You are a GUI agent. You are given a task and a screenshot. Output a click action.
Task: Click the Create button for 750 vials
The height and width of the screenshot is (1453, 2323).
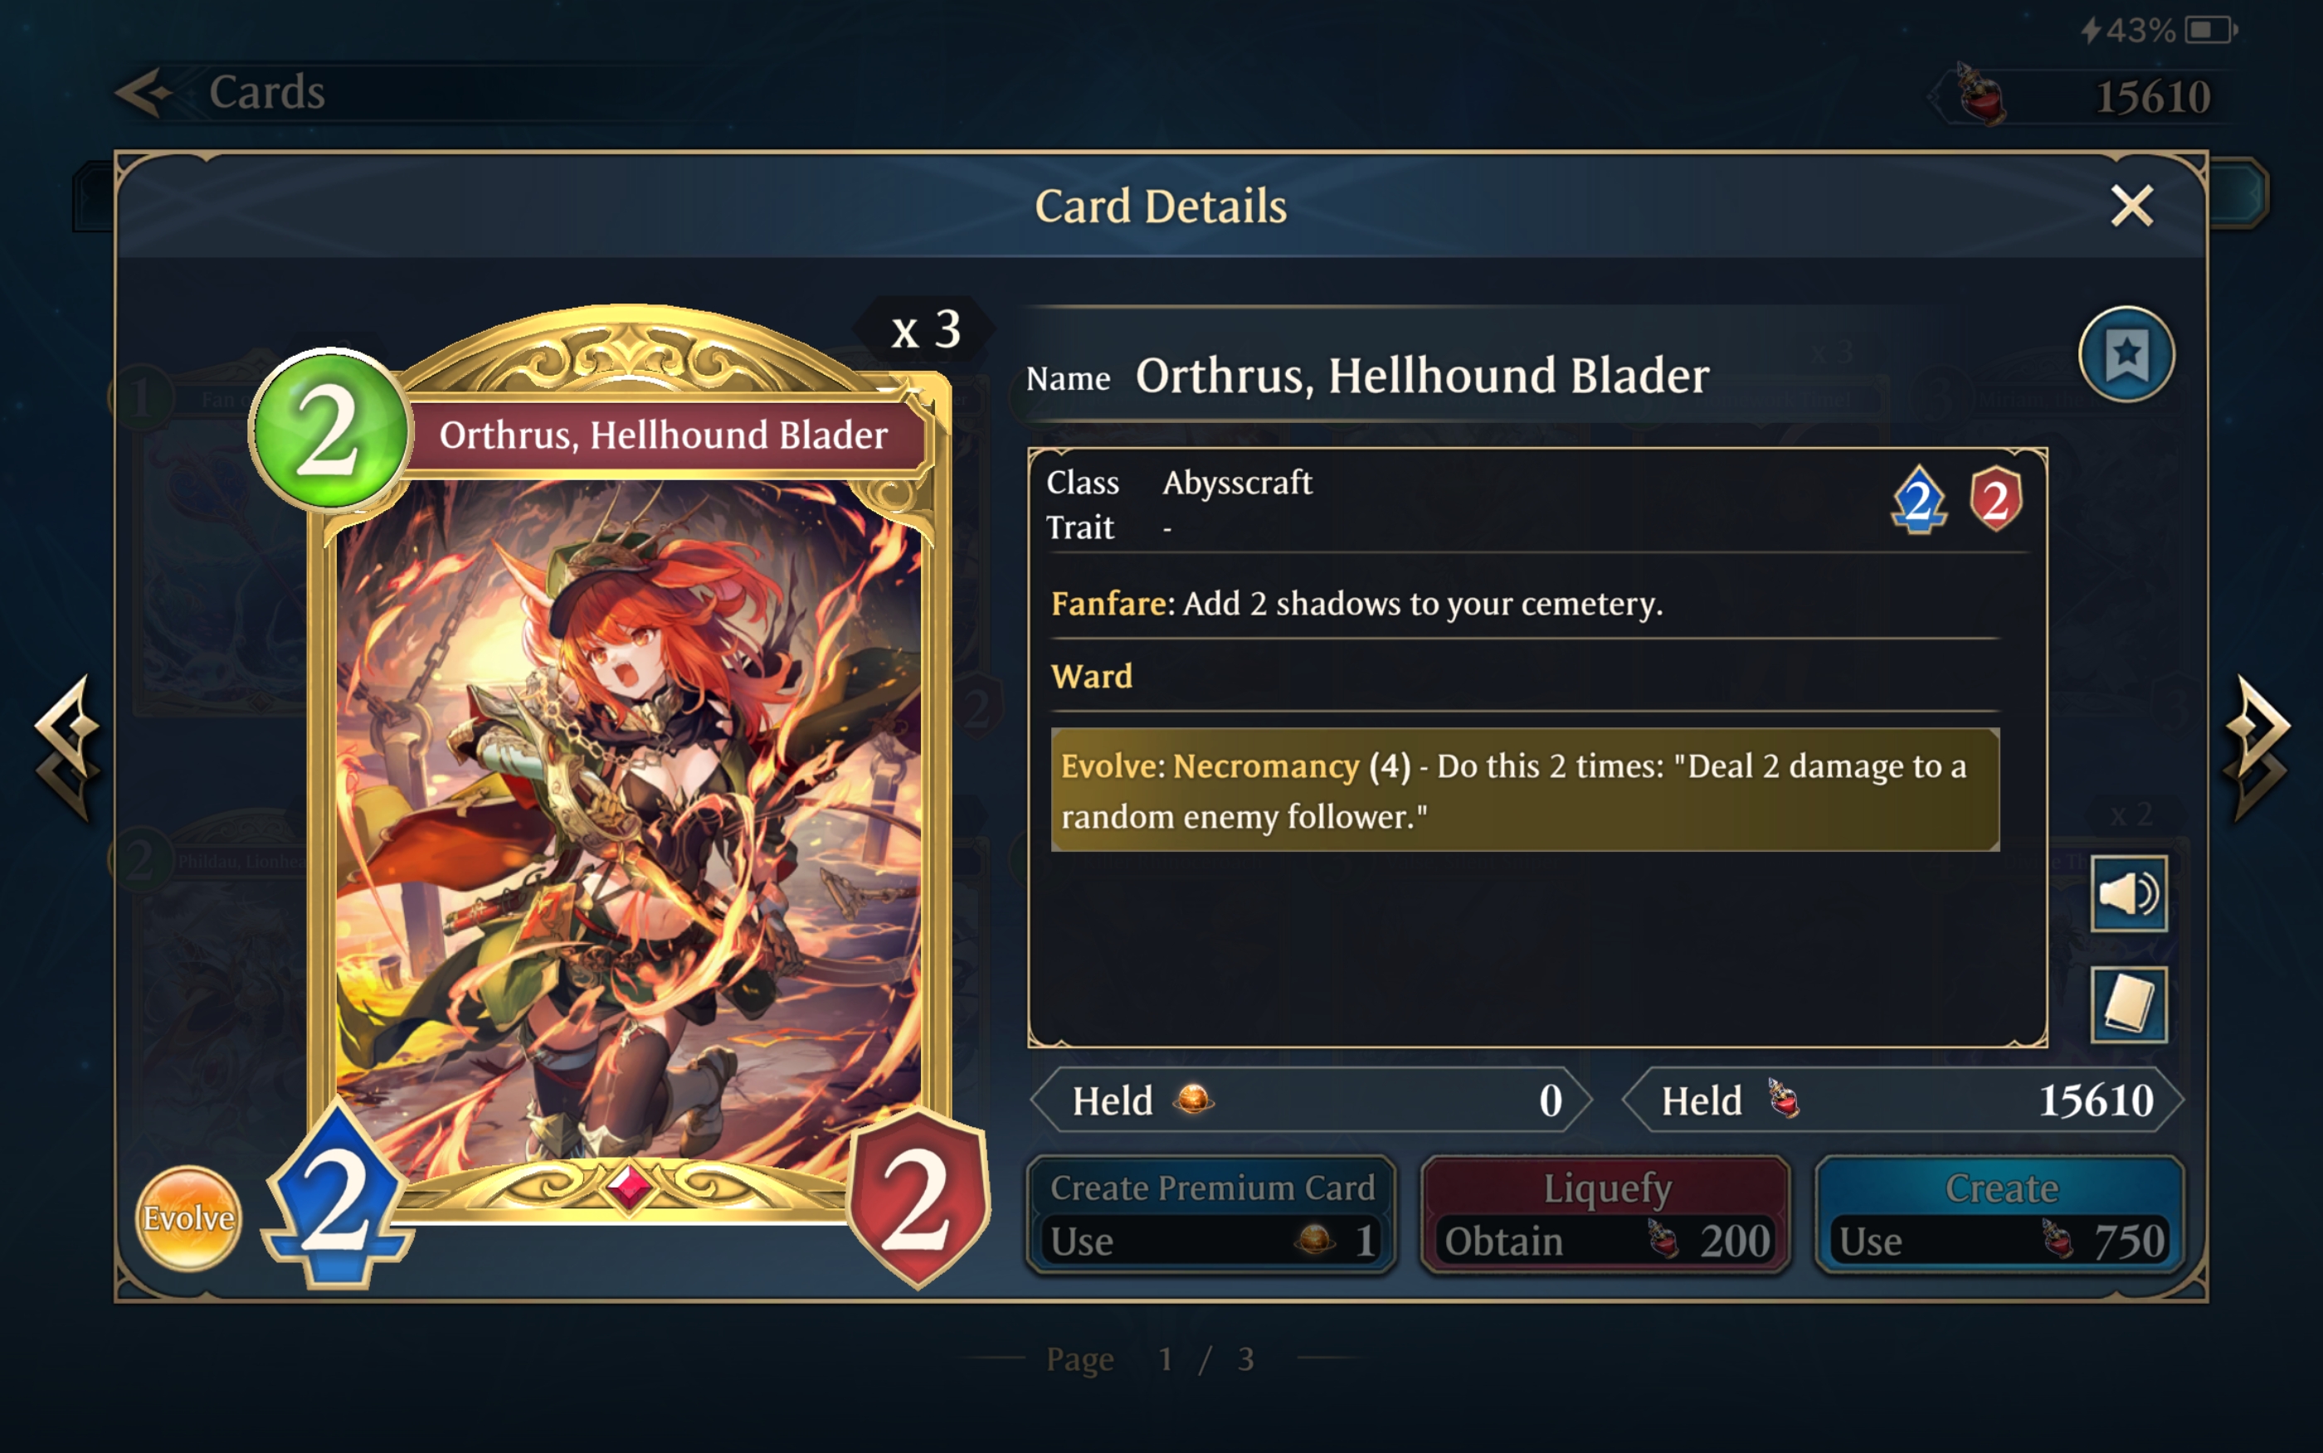pyautogui.click(x=2000, y=1215)
